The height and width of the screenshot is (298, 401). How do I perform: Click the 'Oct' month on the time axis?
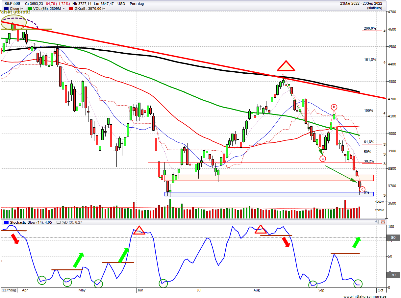tap(380, 290)
